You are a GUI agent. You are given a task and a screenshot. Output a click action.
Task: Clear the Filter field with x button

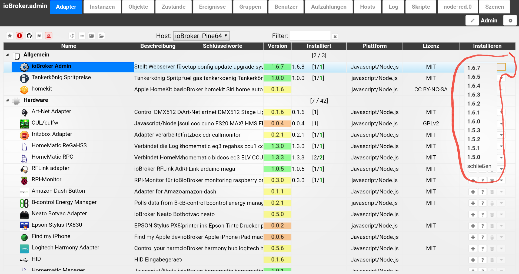click(335, 36)
